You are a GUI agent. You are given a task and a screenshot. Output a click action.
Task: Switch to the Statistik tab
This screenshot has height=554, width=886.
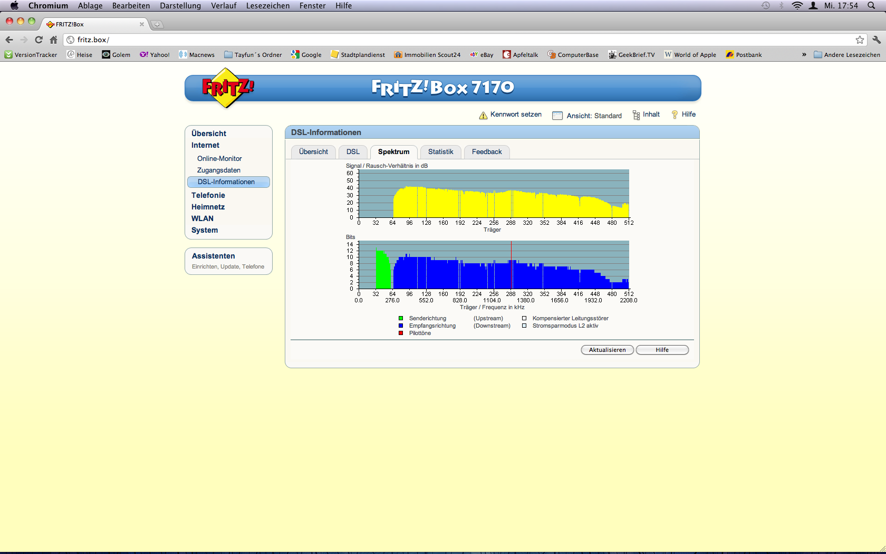[440, 152]
